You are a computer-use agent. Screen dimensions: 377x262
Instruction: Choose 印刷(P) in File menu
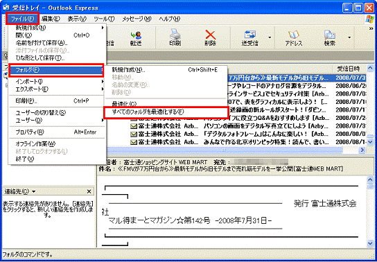coord(58,101)
